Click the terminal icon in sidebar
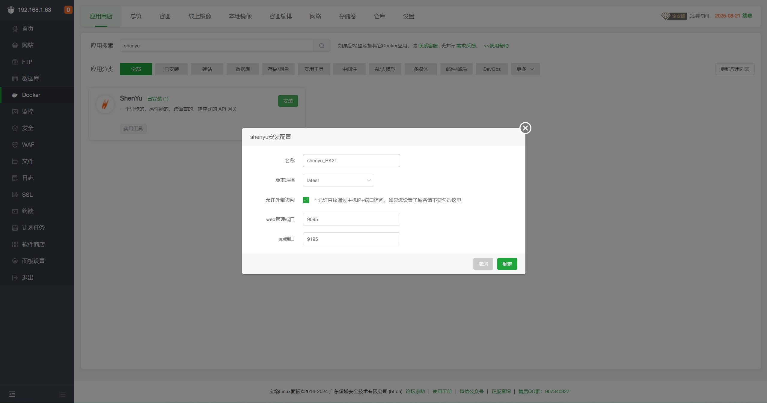The image size is (767, 403). 15,211
